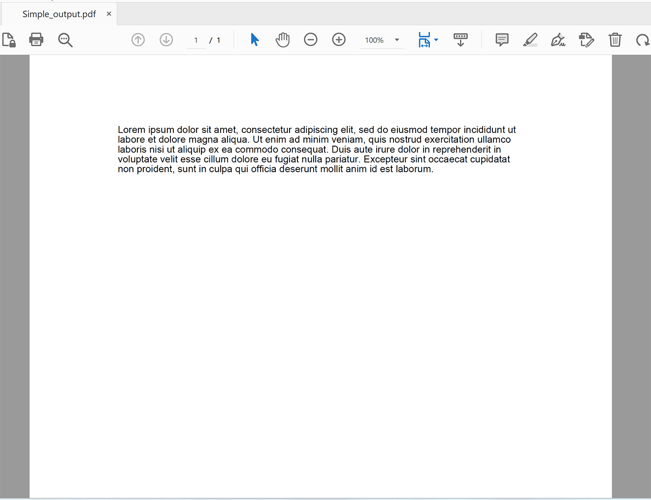
Task: Open the Fill & Sign tool
Action: pyautogui.click(x=558, y=40)
